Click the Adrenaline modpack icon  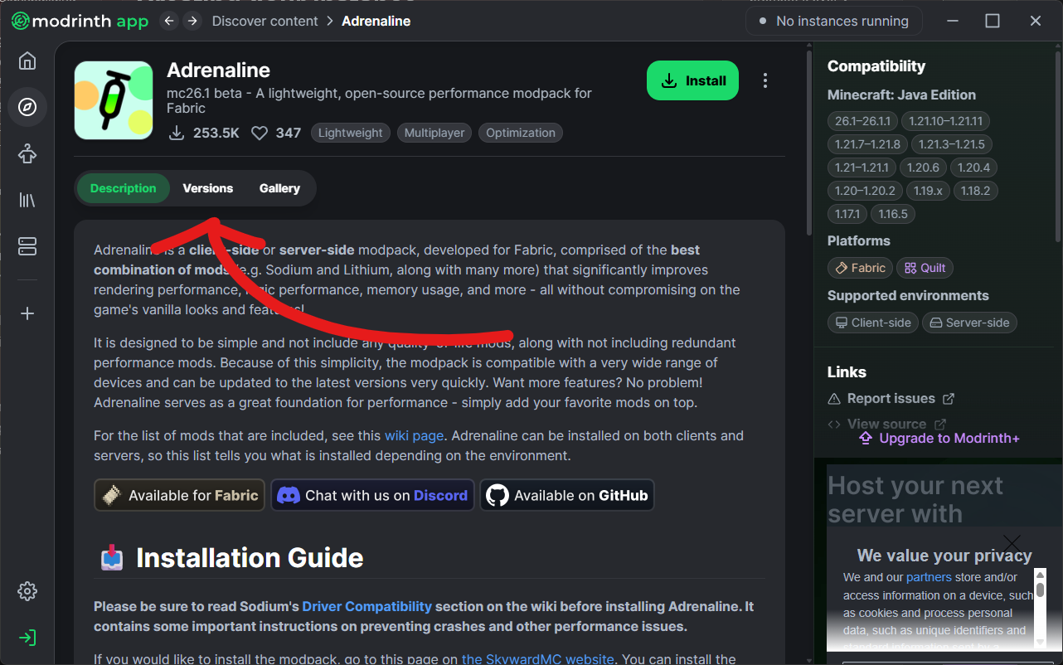114,100
